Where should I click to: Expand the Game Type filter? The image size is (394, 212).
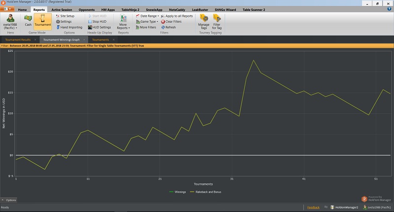pos(147,22)
